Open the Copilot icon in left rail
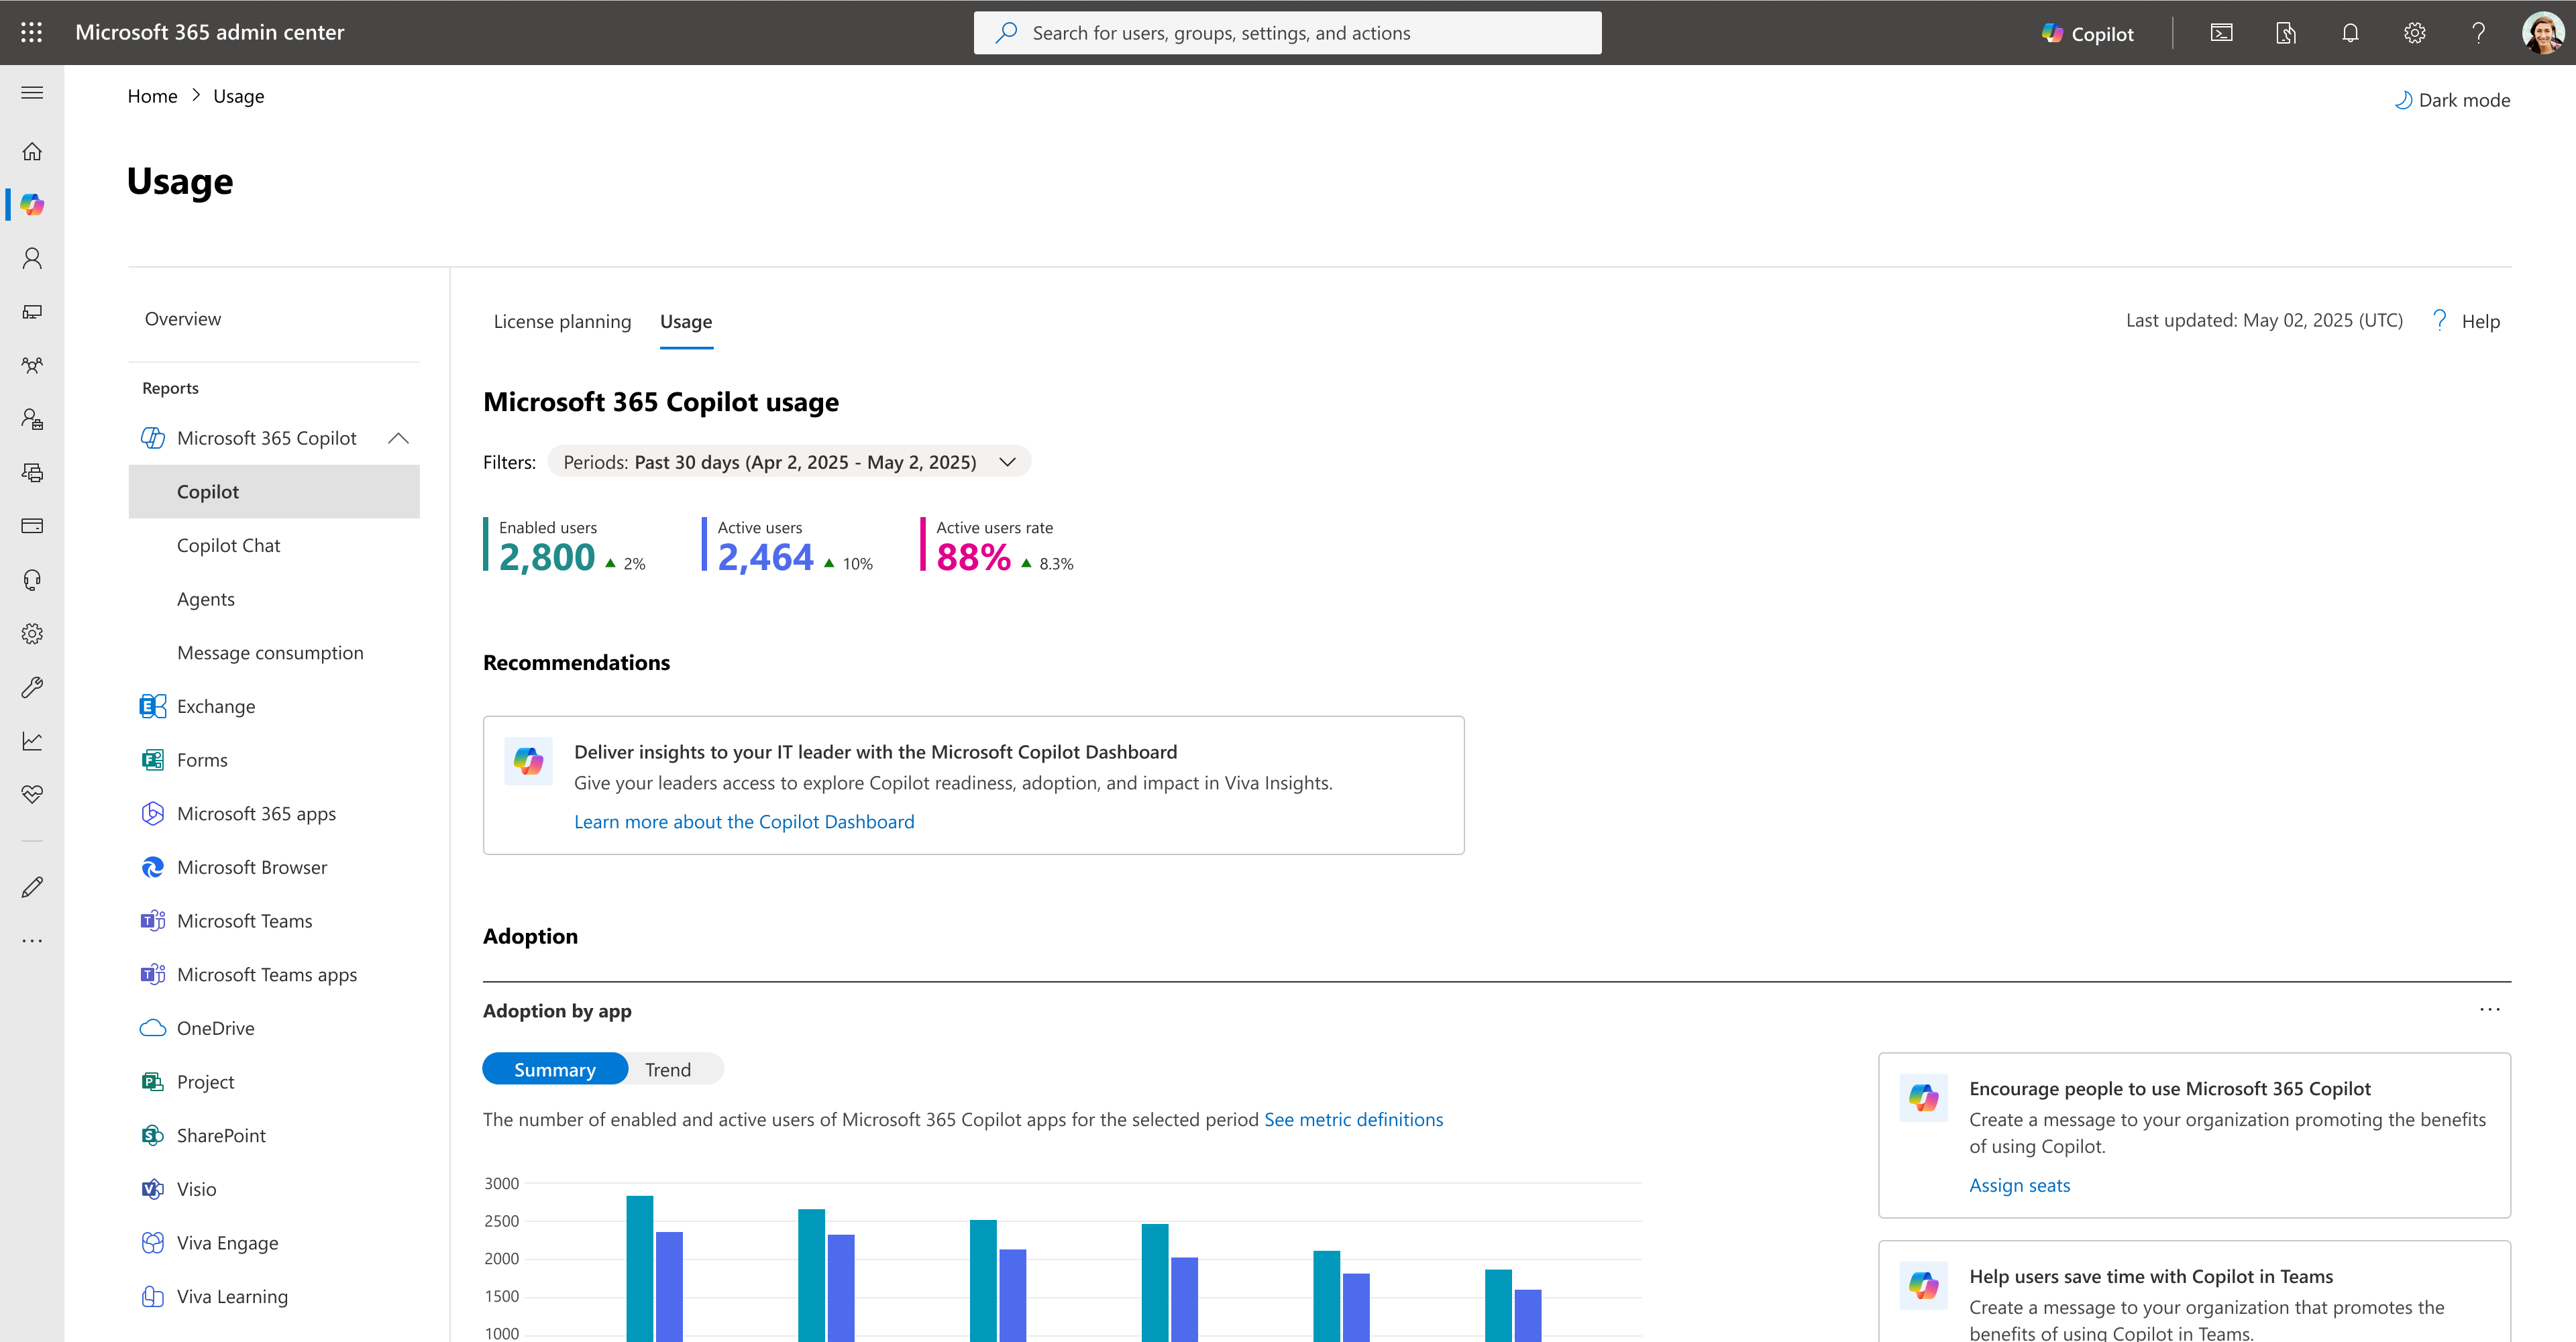The width and height of the screenshot is (2576, 1342). point(32,204)
